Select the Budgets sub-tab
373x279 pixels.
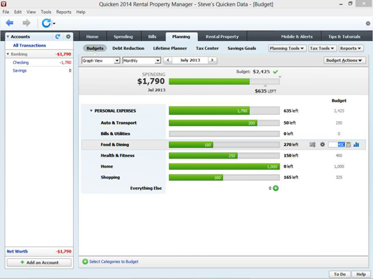tap(95, 48)
